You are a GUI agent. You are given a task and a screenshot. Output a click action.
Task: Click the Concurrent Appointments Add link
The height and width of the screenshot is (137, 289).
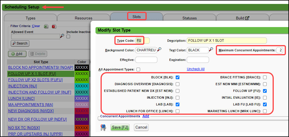click(146, 116)
